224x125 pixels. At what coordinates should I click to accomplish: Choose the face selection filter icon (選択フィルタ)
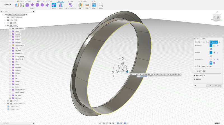[218, 59]
